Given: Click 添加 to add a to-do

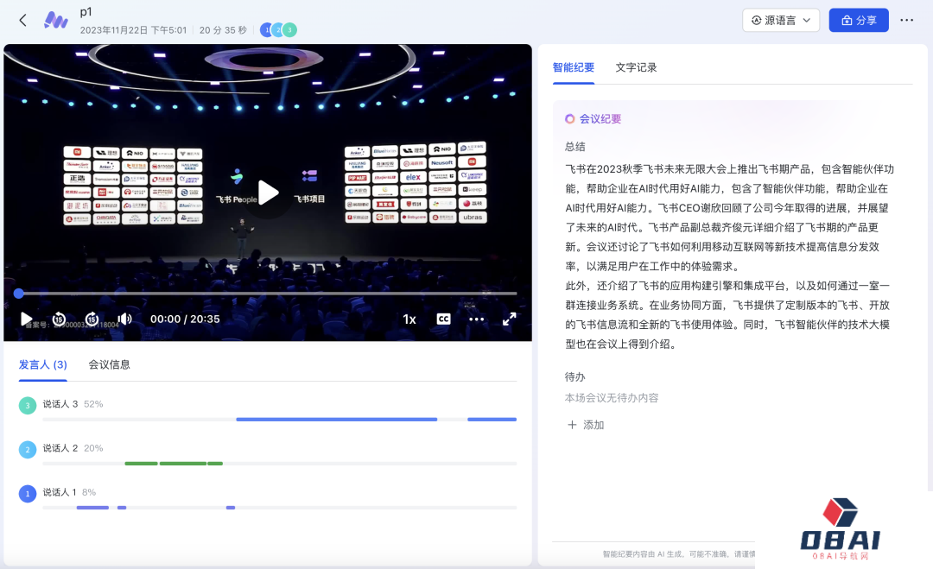Looking at the screenshot, I should click(586, 425).
